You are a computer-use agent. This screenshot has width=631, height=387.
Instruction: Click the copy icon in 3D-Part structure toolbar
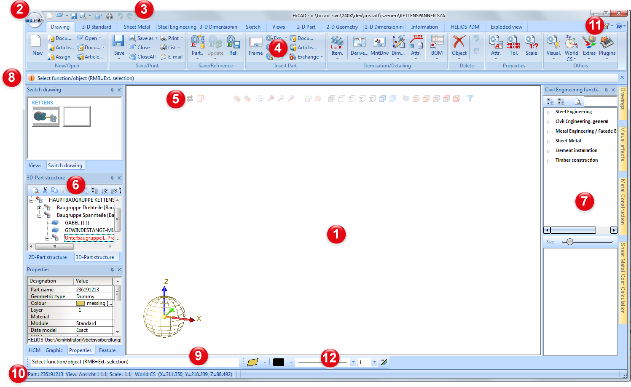tap(54, 190)
